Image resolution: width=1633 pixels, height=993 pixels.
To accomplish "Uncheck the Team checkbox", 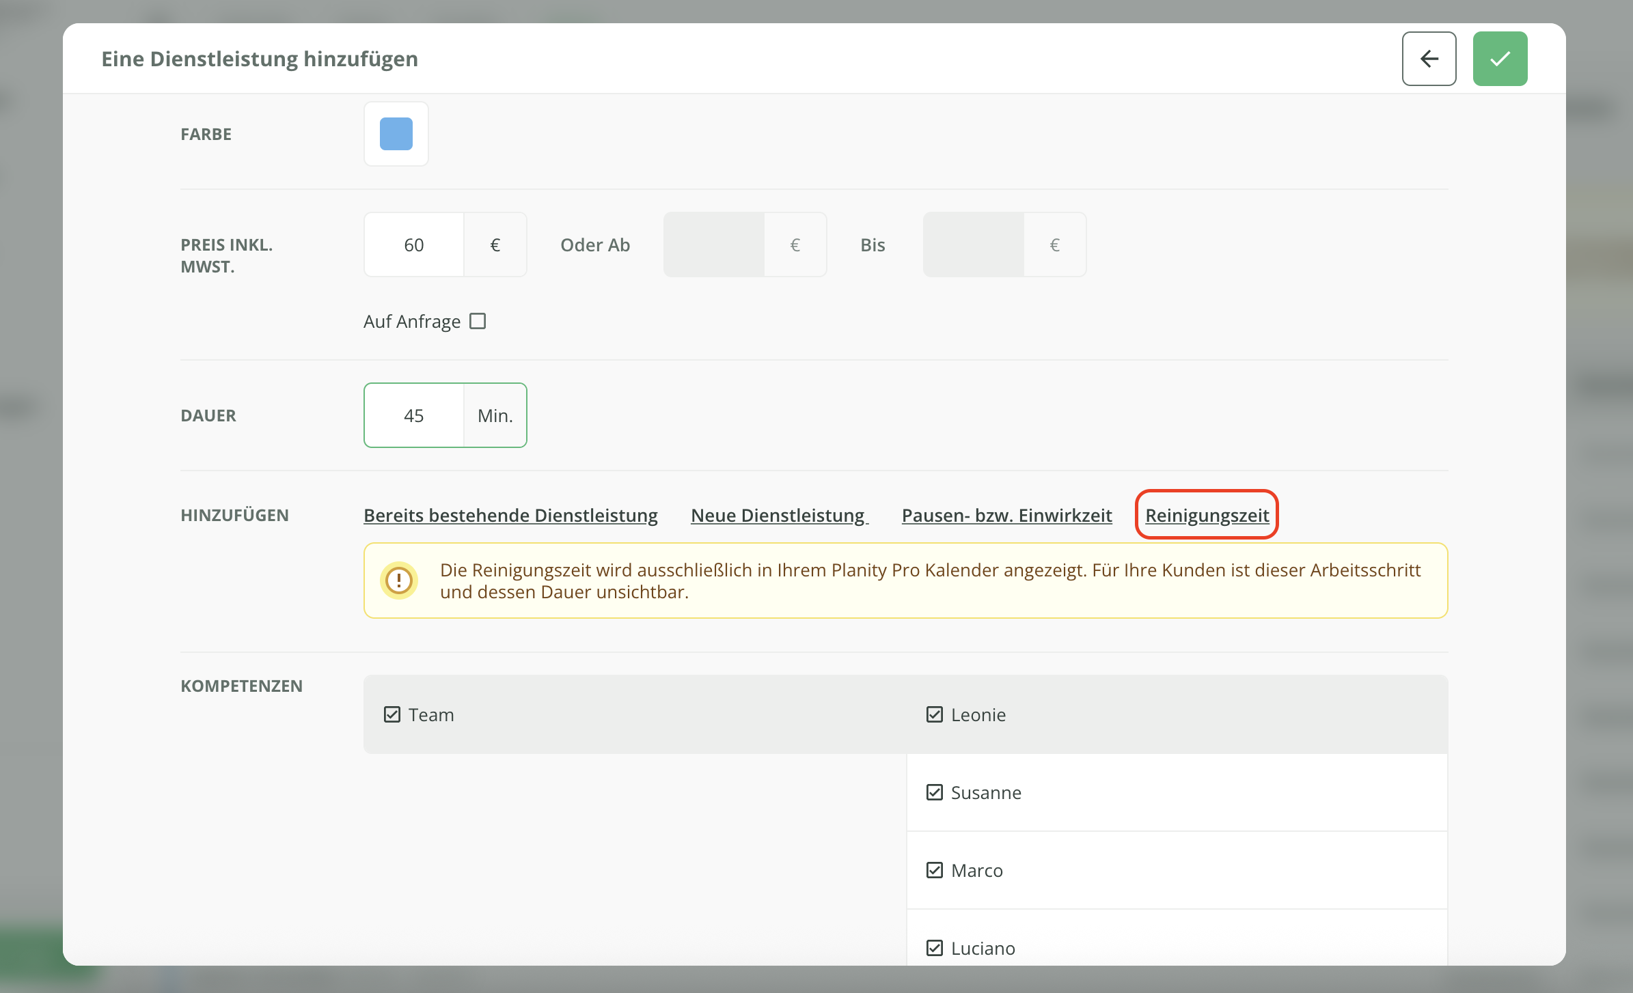I will (x=392, y=714).
